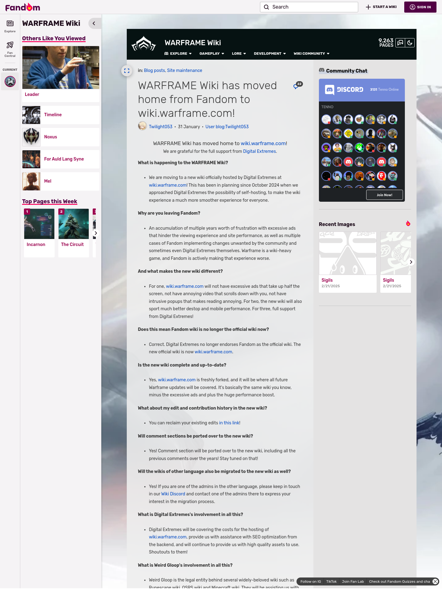Open the Timeline recommended page
Viewport: 442px width, 615px height.
[61, 115]
